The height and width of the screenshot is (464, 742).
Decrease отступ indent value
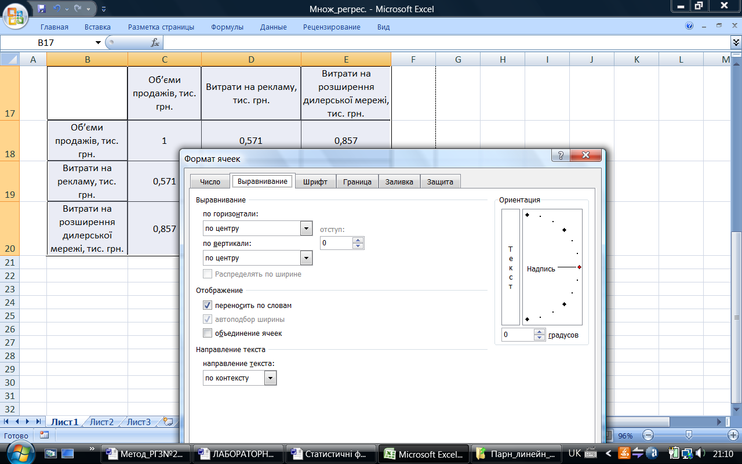pyautogui.click(x=358, y=246)
